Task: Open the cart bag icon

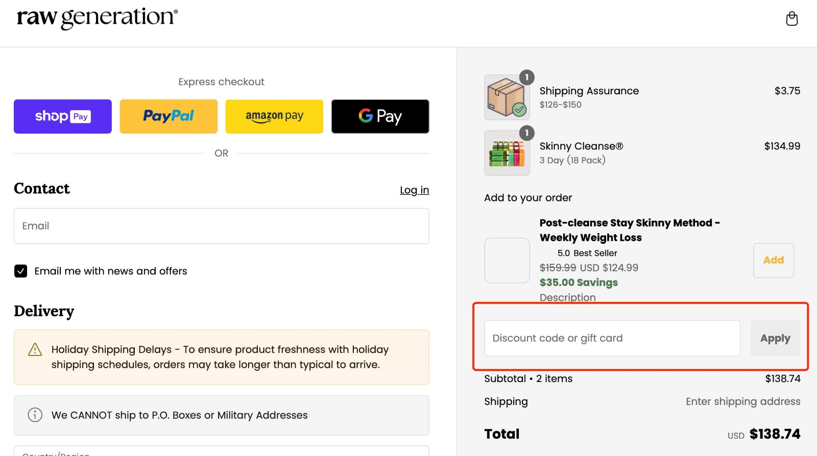Action: tap(792, 18)
